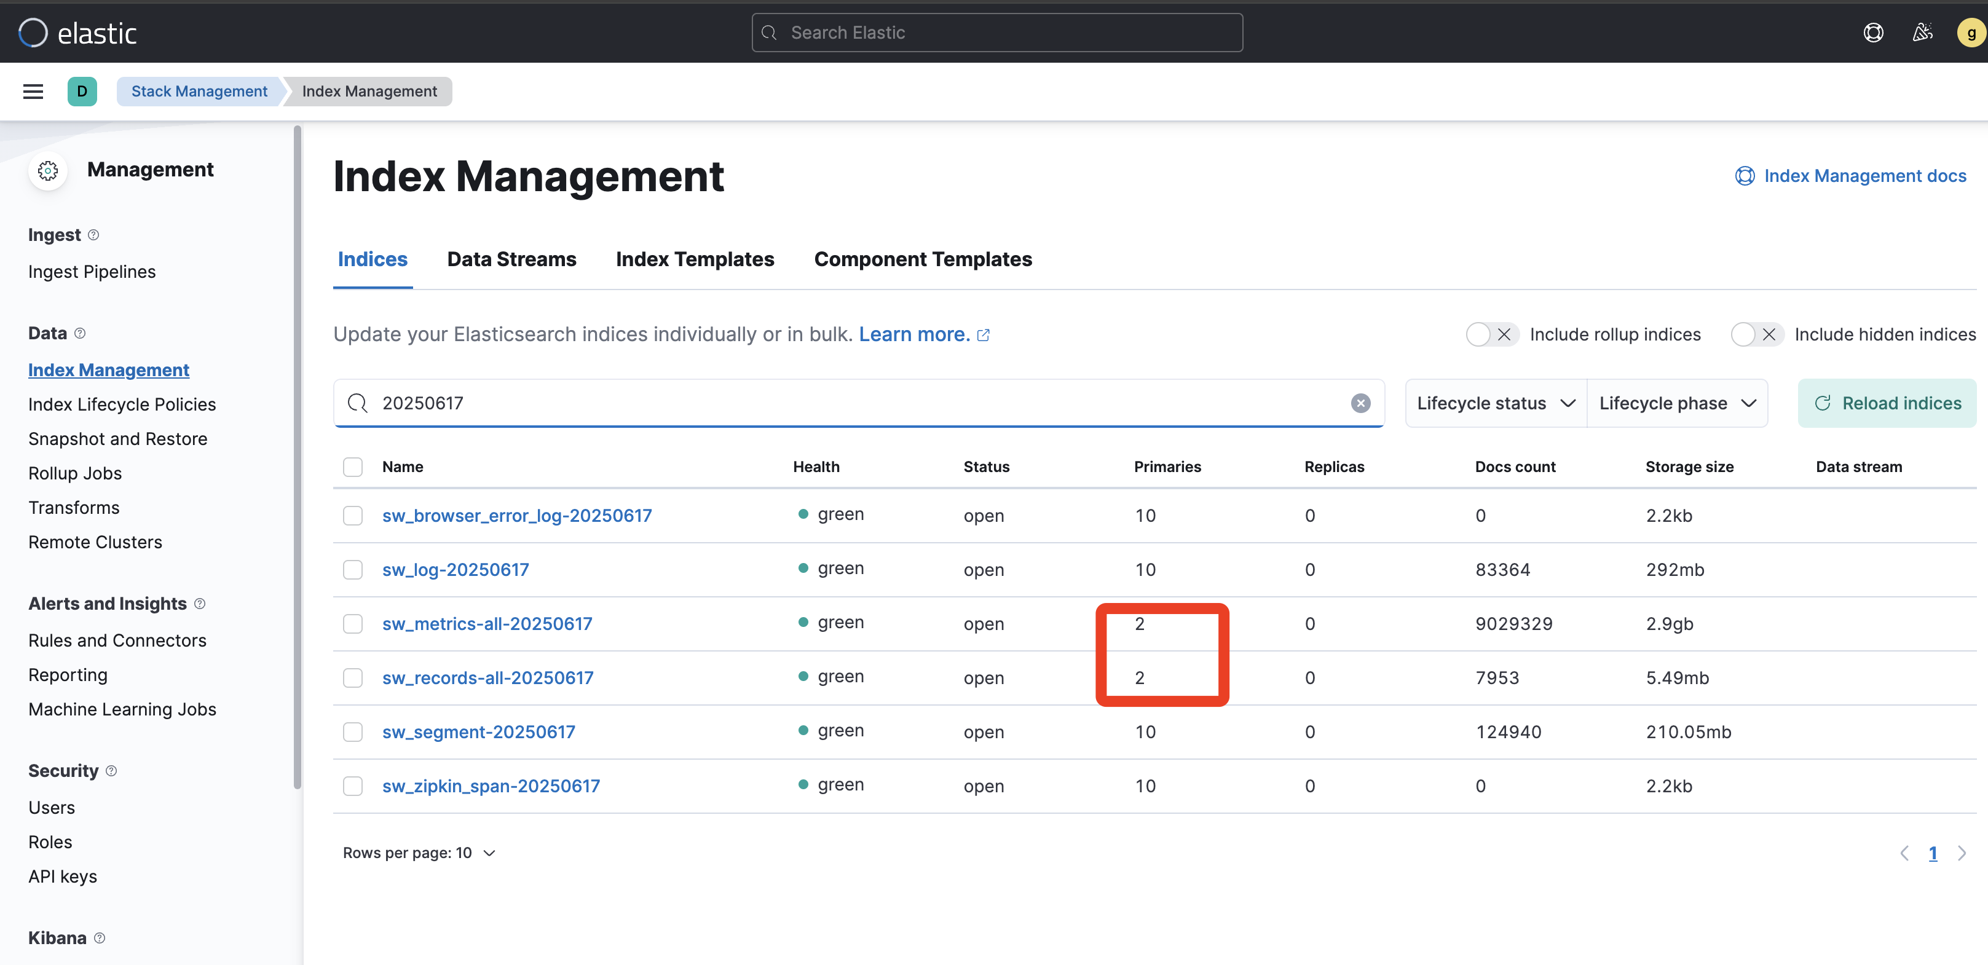Open Ingest Pipelines in sidebar
The image size is (1988, 965).
(92, 272)
